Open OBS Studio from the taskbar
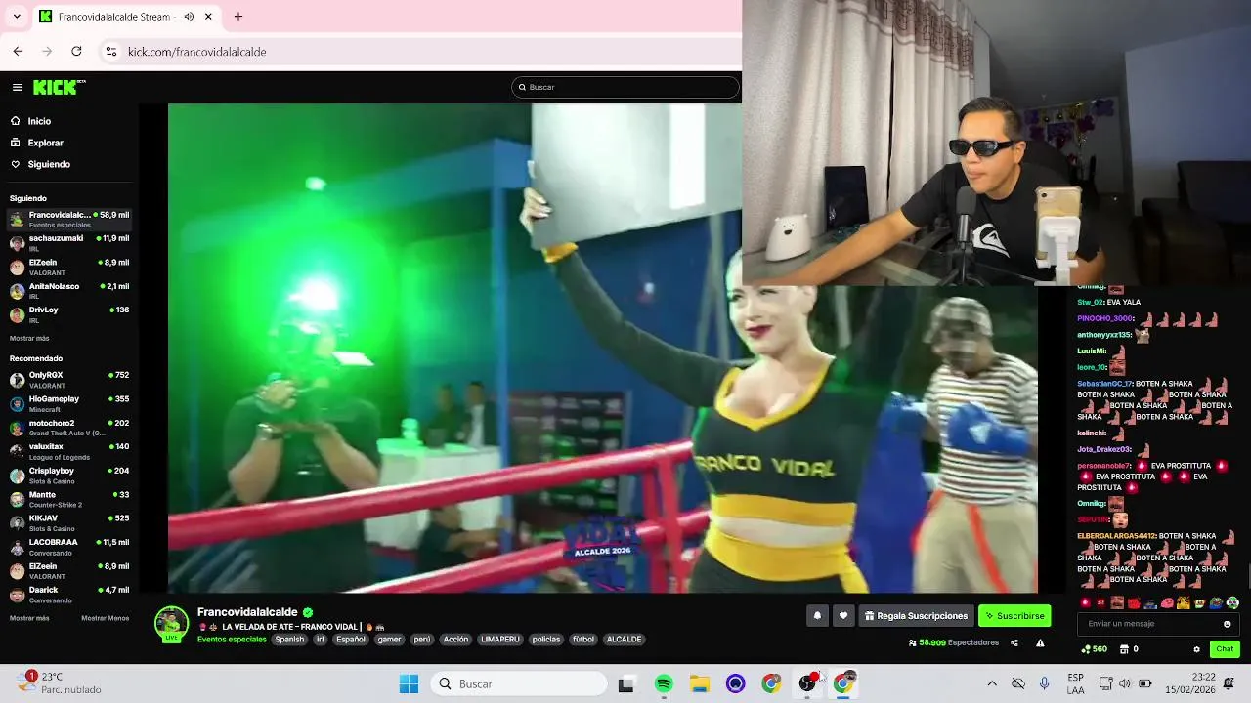The image size is (1251, 703). click(x=808, y=683)
